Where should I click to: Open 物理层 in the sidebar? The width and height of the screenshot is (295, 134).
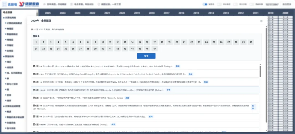pos(9,29)
